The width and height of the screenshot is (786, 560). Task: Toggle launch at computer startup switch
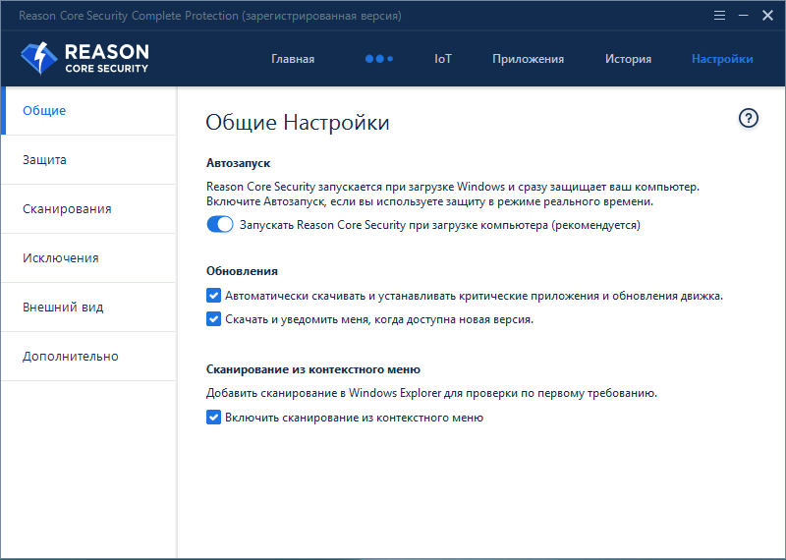220,225
